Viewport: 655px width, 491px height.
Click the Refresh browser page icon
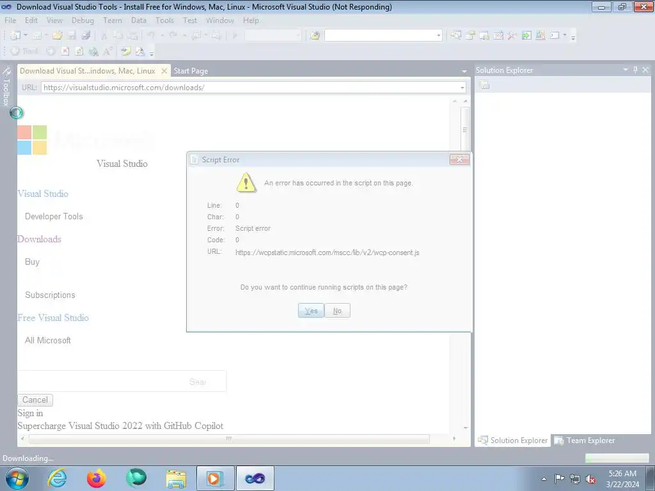click(x=79, y=51)
